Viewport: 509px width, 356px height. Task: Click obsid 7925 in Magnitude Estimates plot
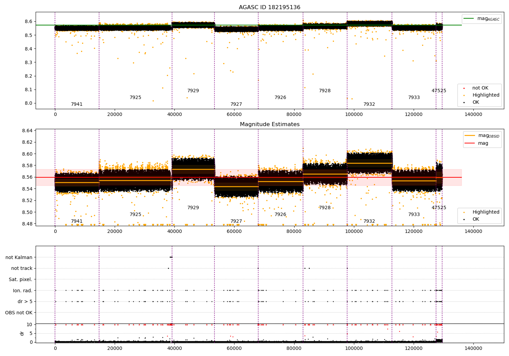pyautogui.click(x=135, y=215)
